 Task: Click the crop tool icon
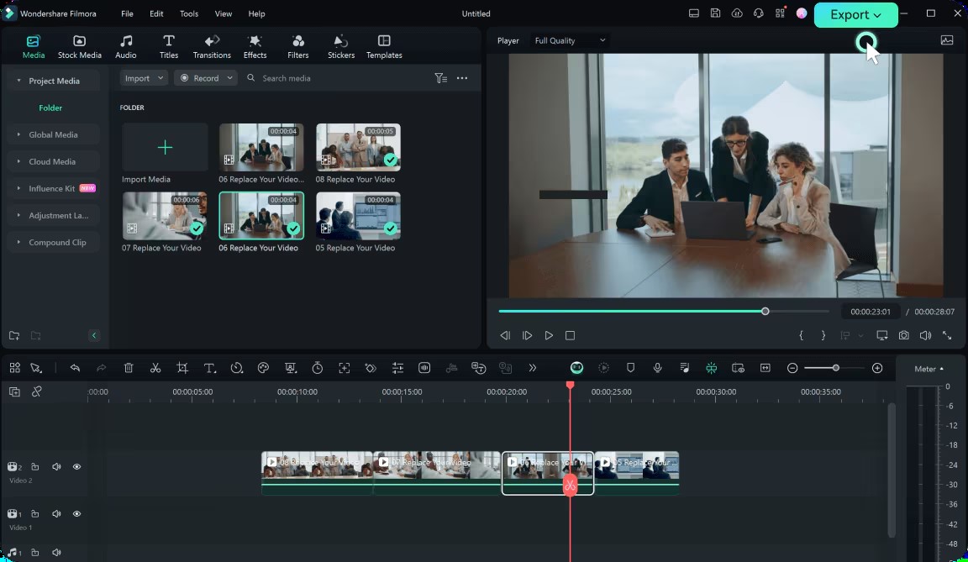pos(182,368)
